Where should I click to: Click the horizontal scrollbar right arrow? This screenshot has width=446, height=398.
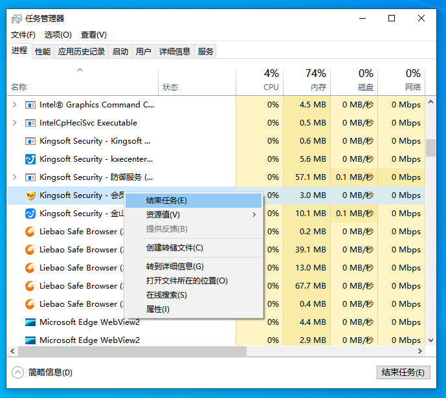click(x=420, y=351)
